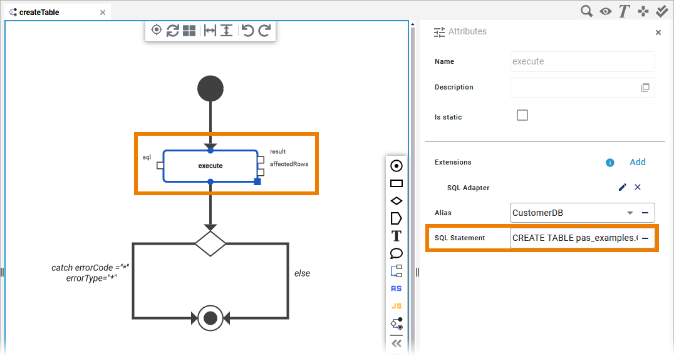Edit SQL Adapter with the pencil icon

point(622,187)
